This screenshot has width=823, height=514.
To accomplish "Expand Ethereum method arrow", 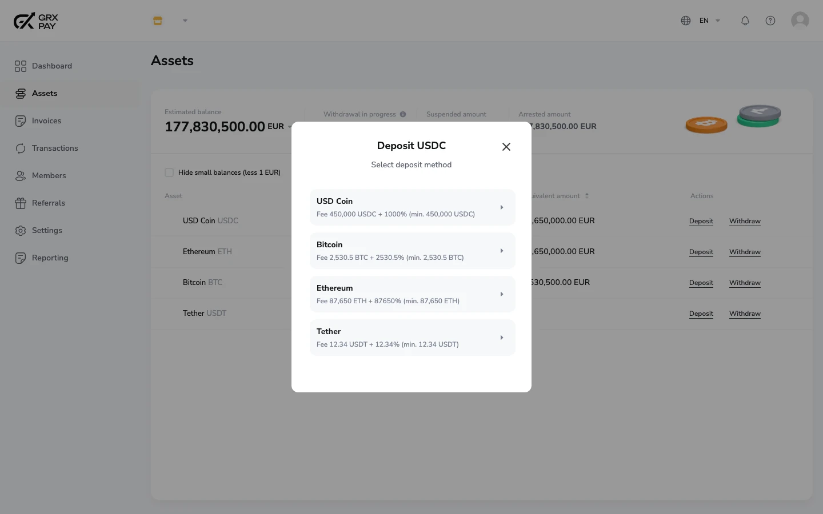I will [x=502, y=294].
